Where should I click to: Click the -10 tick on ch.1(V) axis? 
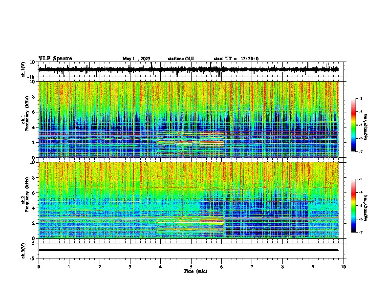click(x=32, y=77)
